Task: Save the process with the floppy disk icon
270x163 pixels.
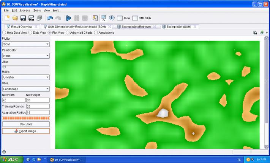Action: (x=23, y=18)
